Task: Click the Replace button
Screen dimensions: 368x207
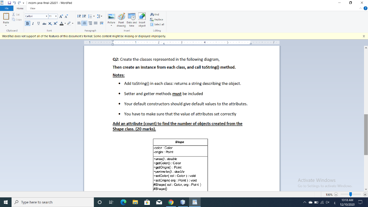Action: point(157,19)
